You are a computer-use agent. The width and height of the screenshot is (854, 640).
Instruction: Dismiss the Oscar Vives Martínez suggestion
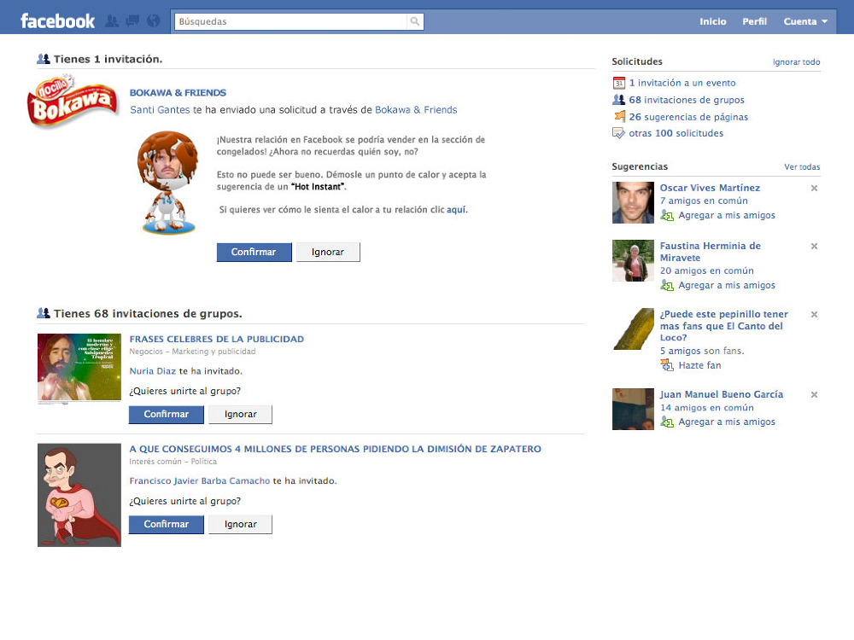pos(814,188)
